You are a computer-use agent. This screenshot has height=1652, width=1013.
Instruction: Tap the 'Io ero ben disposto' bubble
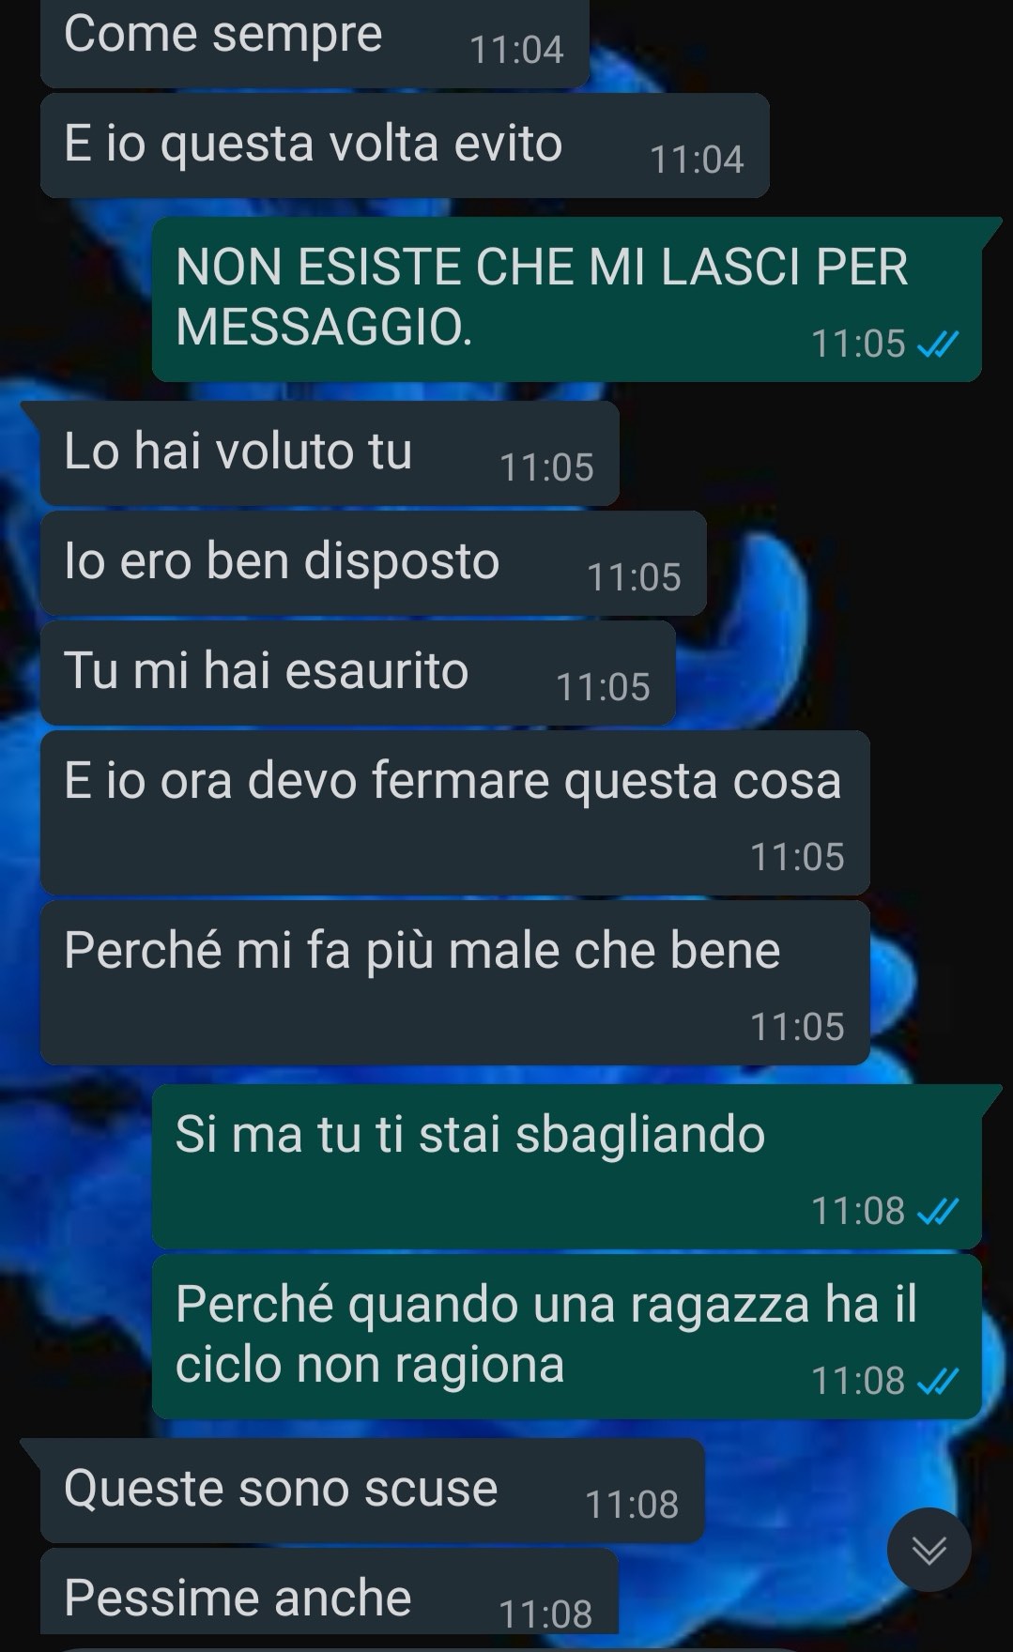pyautogui.click(x=373, y=563)
